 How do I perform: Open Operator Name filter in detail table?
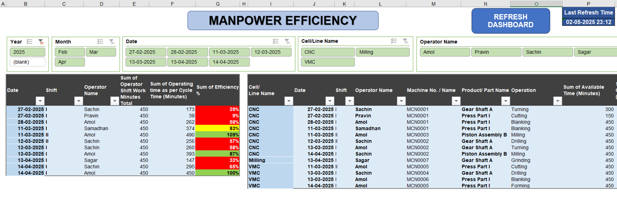click(401, 101)
